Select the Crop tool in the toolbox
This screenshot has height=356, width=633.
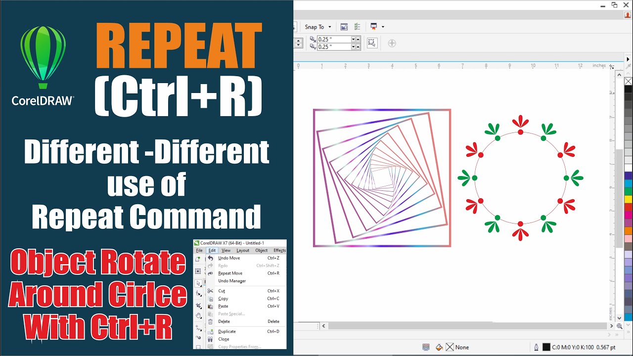(198, 306)
